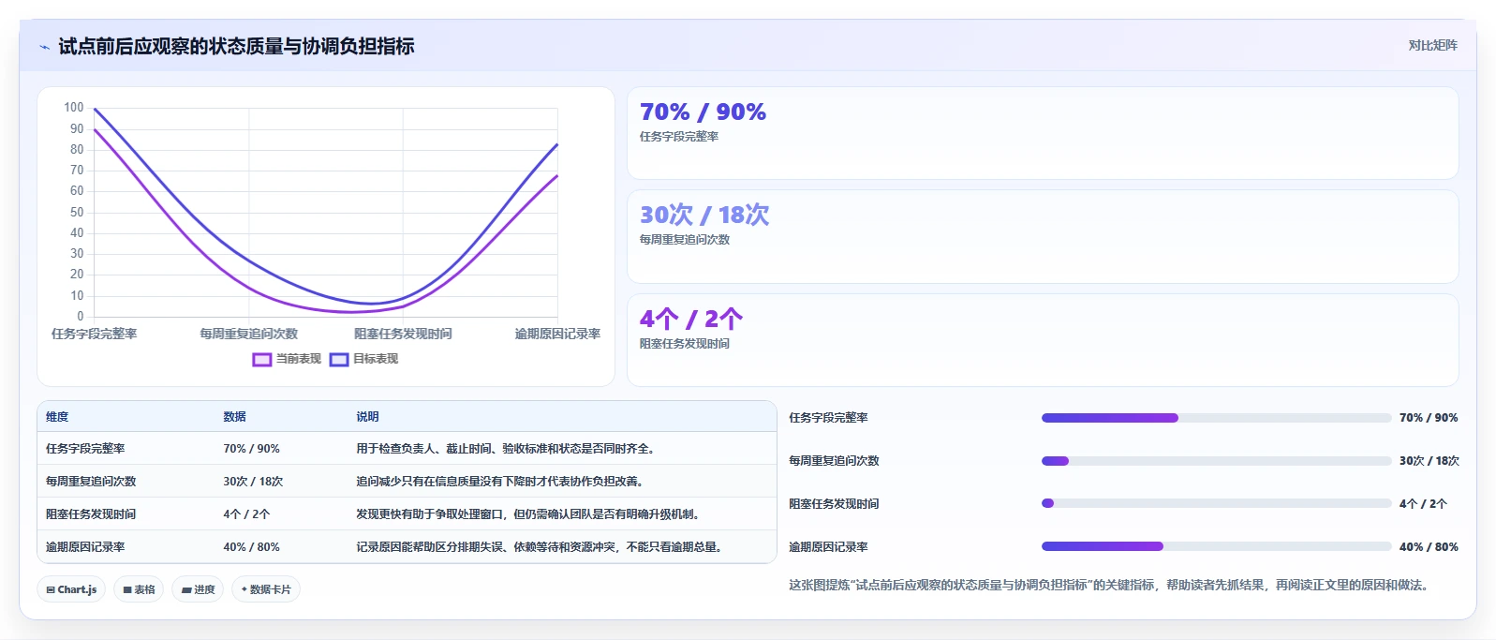Click table value 30次 / 18次
The image size is (1496, 640).
tap(253, 482)
